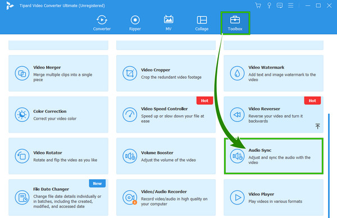
Task: Open the Video Watermark droplet icon
Action: (237, 73)
